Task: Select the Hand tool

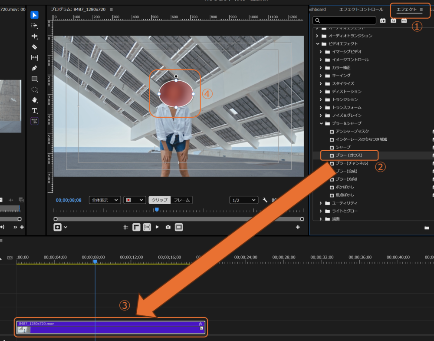Action: (34, 100)
